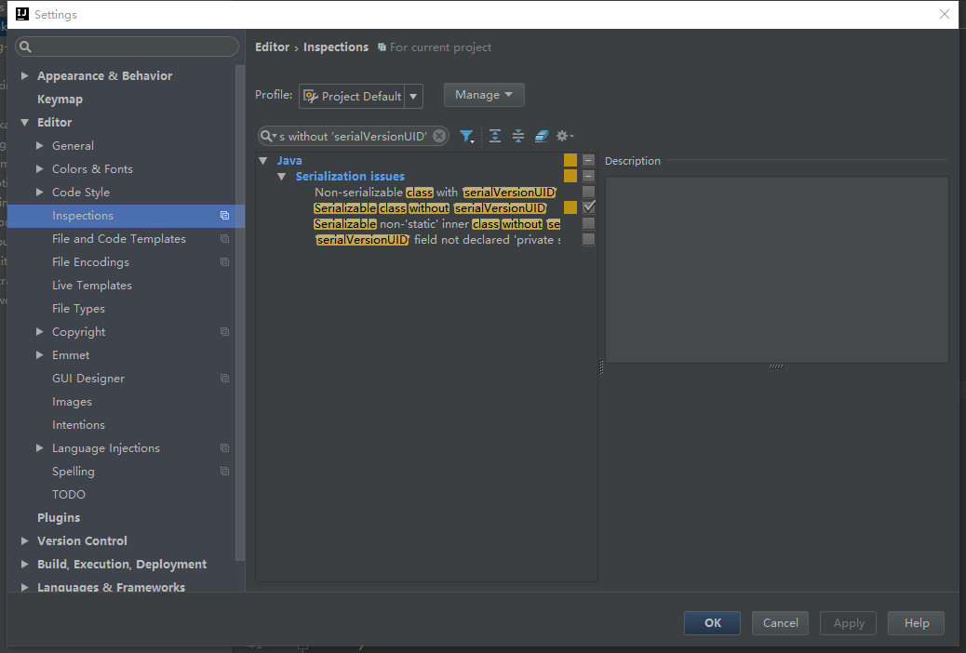Click the Cancel button
This screenshot has width=966, height=653.
[x=780, y=623]
